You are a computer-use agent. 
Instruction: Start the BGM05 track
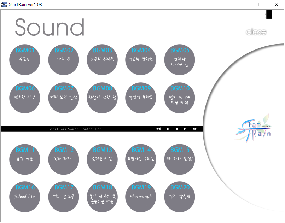[x=180, y=60]
